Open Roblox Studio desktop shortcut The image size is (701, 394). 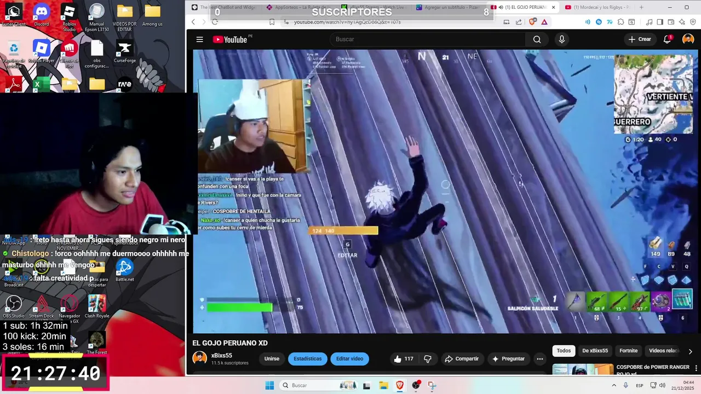click(x=69, y=18)
